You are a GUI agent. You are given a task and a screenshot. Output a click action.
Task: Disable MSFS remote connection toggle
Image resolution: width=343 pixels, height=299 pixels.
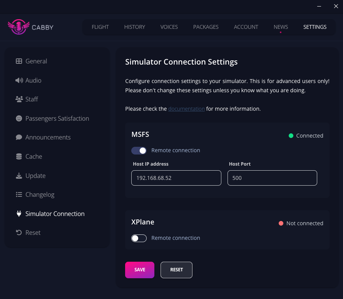click(139, 150)
